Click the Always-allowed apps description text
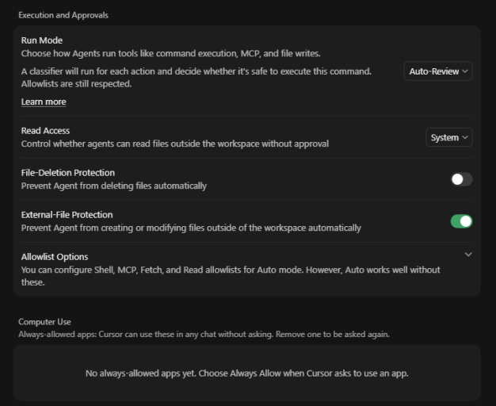496x406 pixels. click(x=204, y=335)
